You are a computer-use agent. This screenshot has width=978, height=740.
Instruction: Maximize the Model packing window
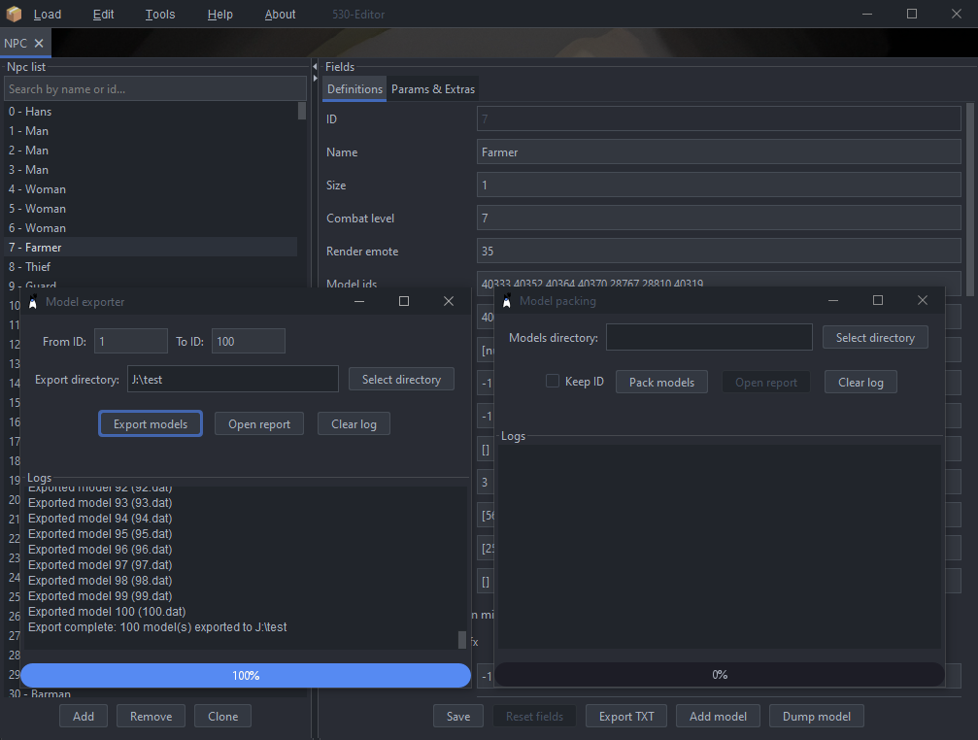pyautogui.click(x=878, y=301)
